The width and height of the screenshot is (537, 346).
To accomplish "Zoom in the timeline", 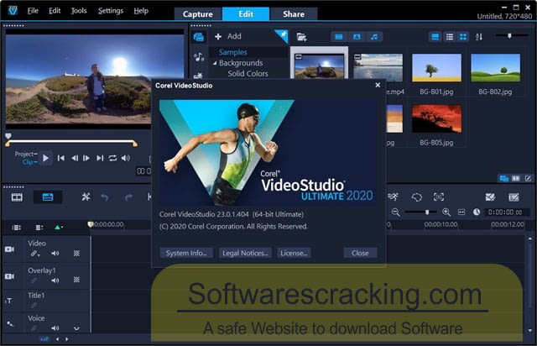I will [446, 212].
